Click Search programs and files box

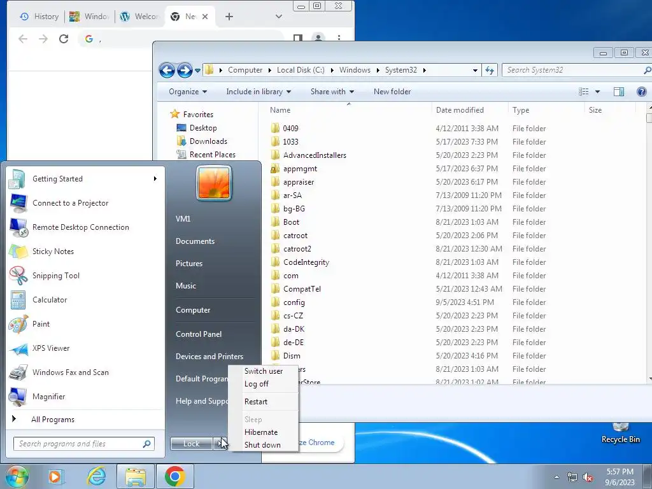pos(83,444)
